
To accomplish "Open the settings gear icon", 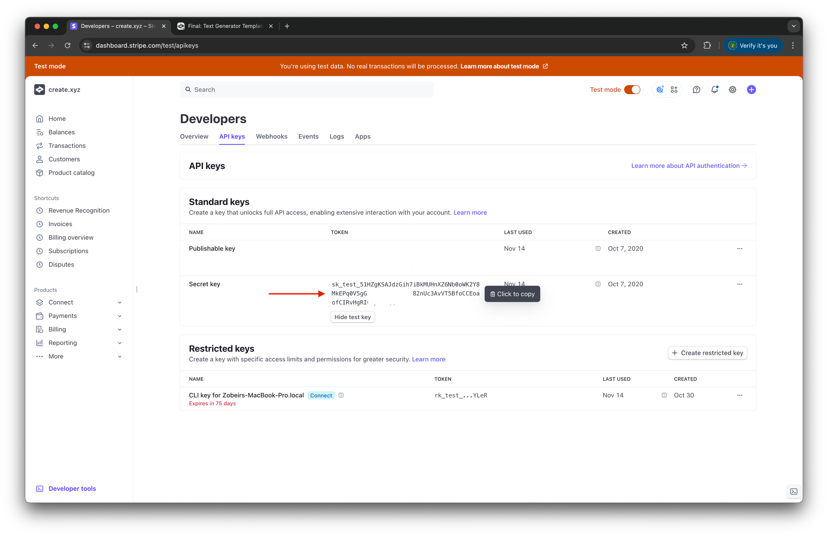I will click(x=732, y=90).
